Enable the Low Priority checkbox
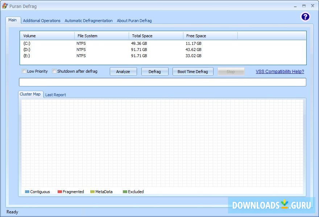 pos(24,71)
